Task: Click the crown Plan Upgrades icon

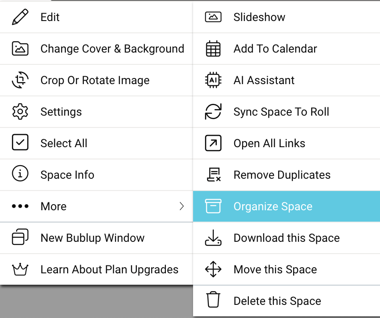Action: pyautogui.click(x=20, y=269)
